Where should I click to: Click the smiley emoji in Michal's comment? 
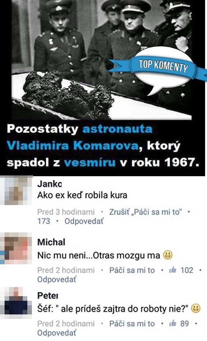(167, 255)
